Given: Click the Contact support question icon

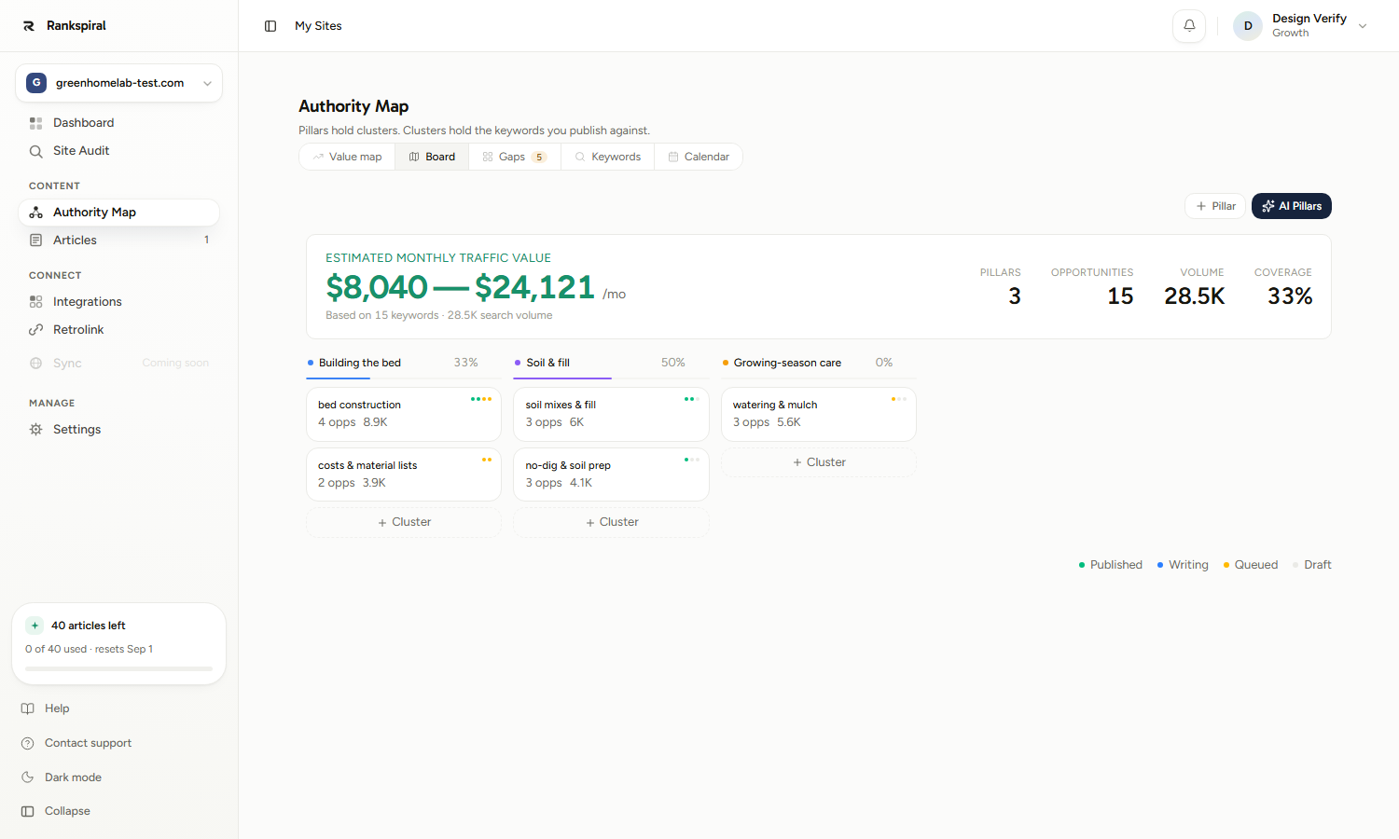Looking at the screenshot, I should click(x=28, y=743).
